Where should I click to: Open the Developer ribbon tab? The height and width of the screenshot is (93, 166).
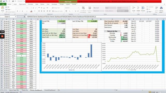pos(54,4)
